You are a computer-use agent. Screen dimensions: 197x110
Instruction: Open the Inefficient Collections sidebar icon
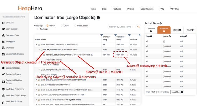pyautogui.click(x=3, y=89)
